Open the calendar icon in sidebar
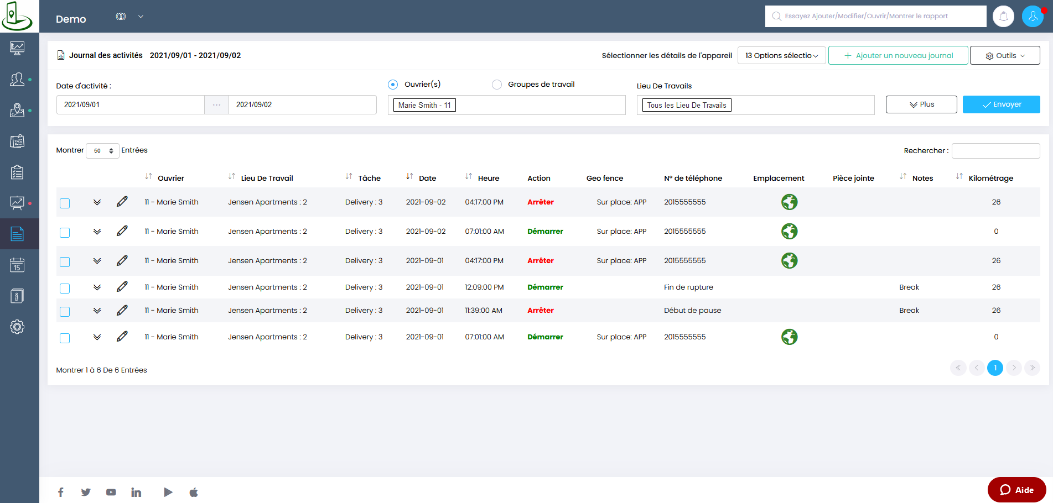Image resolution: width=1053 pixels, height=503 pixels. pyautogui.click(x=17, y=265)
